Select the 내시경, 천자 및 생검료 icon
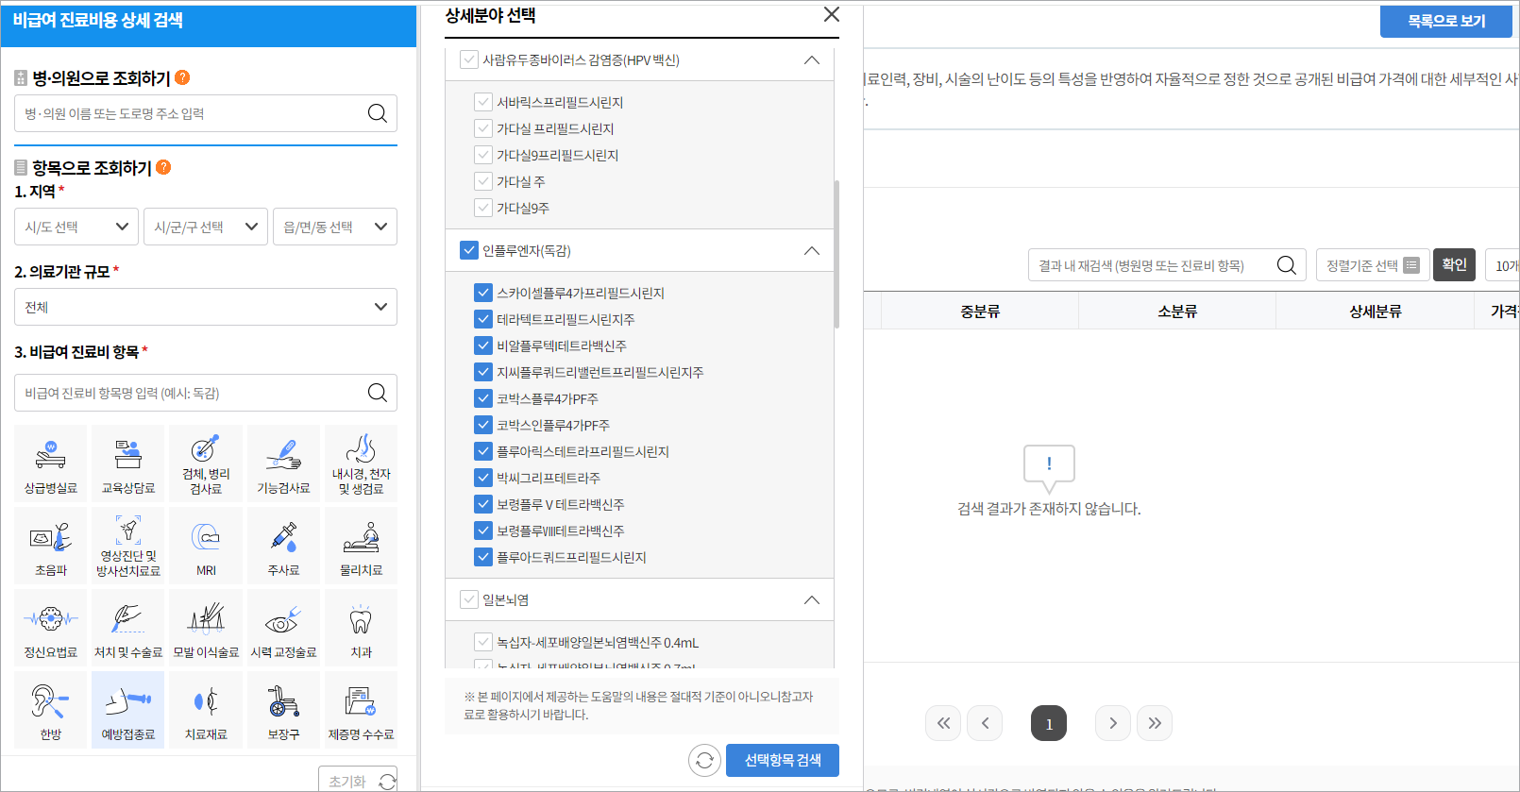 361,463
